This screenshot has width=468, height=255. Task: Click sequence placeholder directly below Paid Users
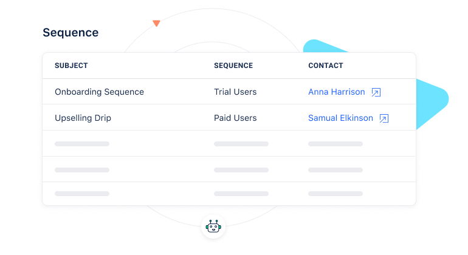(x=241, y=144)
